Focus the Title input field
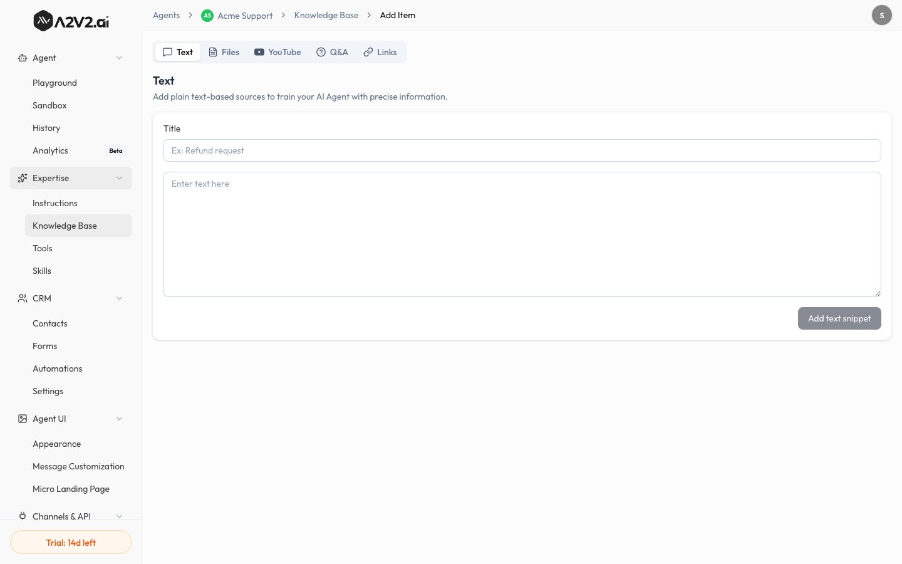902x564 pixels. pos(522,150)
